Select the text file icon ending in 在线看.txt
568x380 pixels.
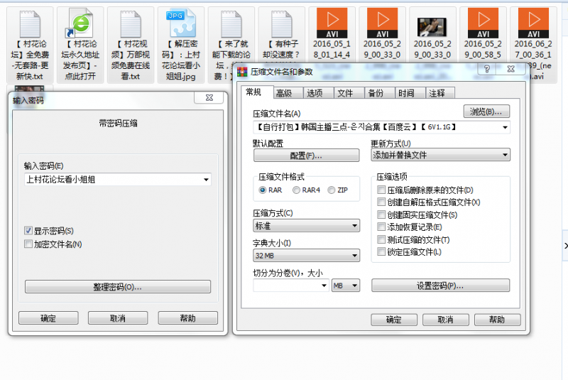point(129,28)
